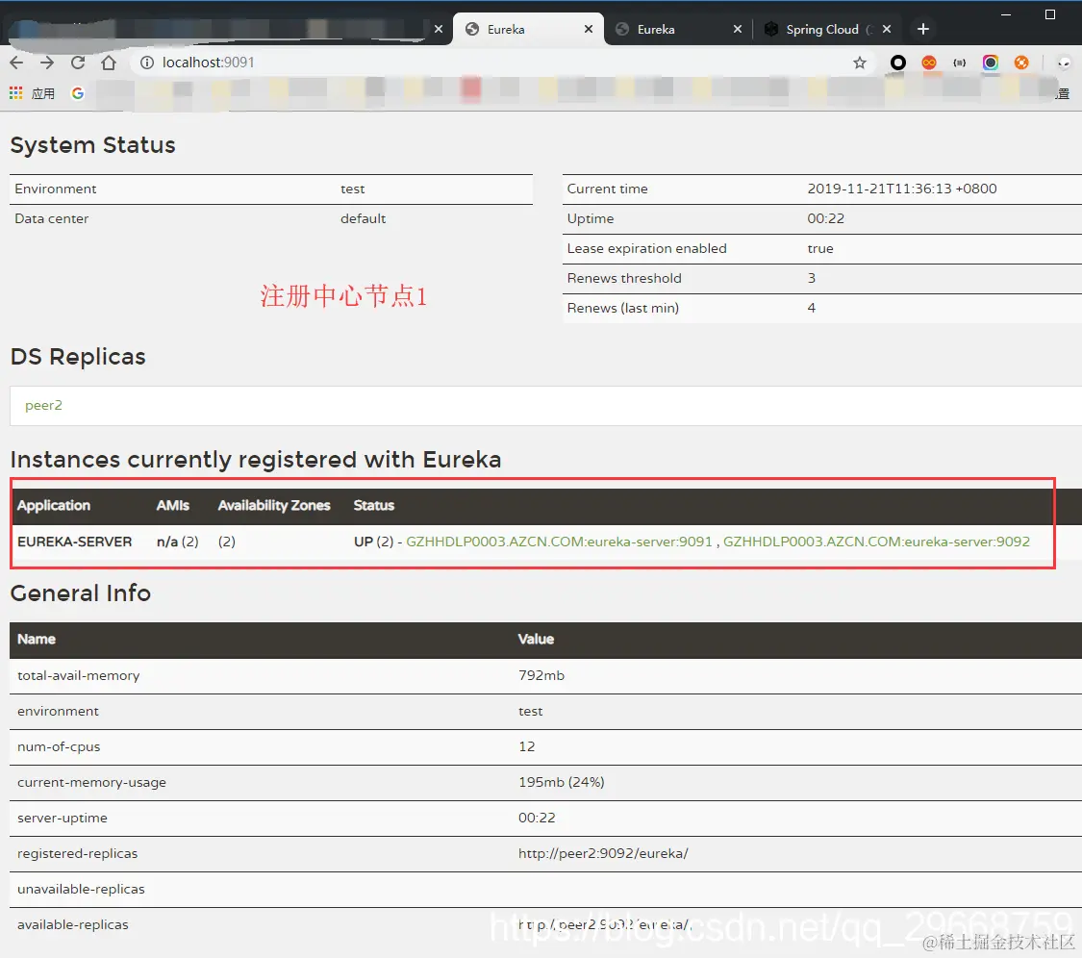
Task: Click the Application column header
Action: point(54,505)
